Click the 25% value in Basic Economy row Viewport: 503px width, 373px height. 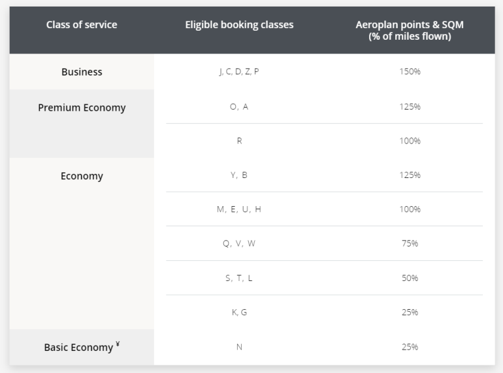pos(410,347)
